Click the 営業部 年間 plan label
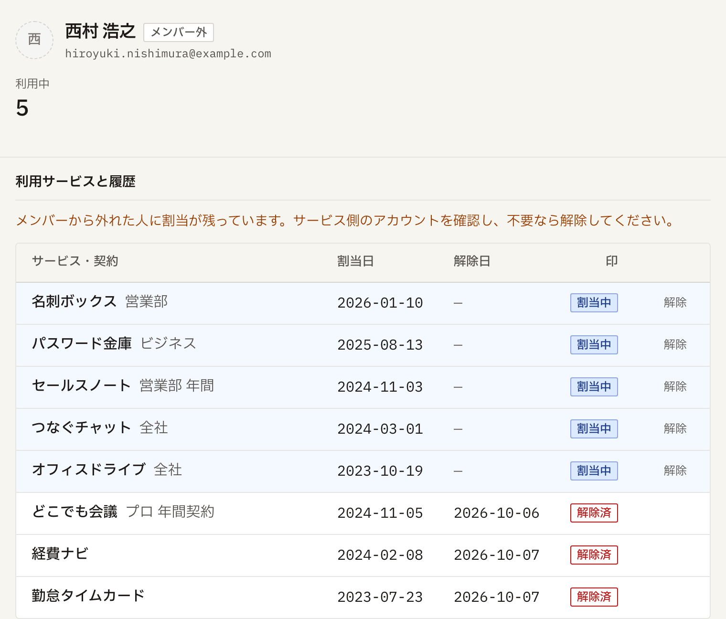 (x=177, y=385)
